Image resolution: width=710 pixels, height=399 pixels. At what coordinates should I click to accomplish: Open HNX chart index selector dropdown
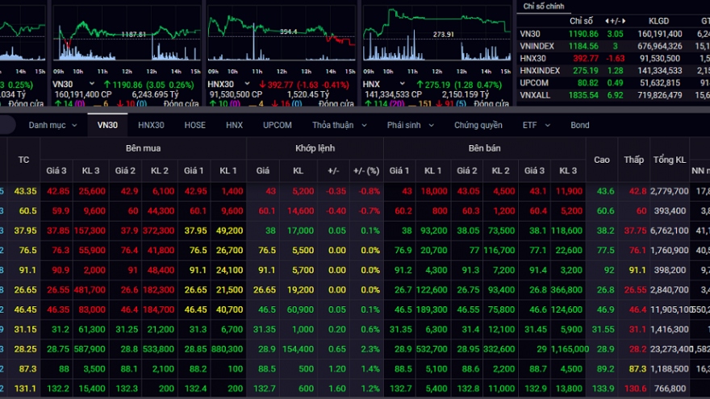[402, 84]
